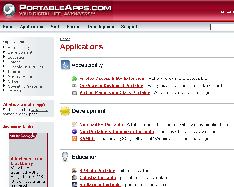Image resolution: width=234 pixels, height=187 pixels.
Task: Open the Suite navigation menu item
Action: coord(56,27)
